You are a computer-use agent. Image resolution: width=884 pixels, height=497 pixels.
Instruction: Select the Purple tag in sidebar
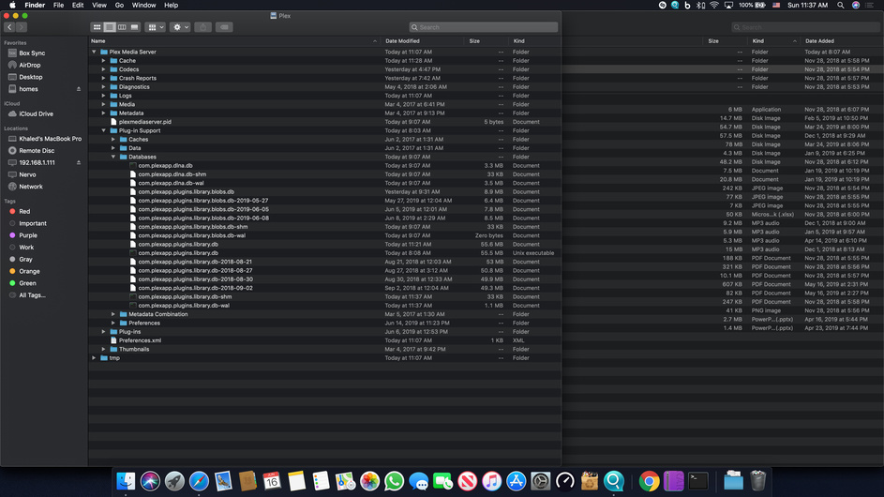point(28,235)
